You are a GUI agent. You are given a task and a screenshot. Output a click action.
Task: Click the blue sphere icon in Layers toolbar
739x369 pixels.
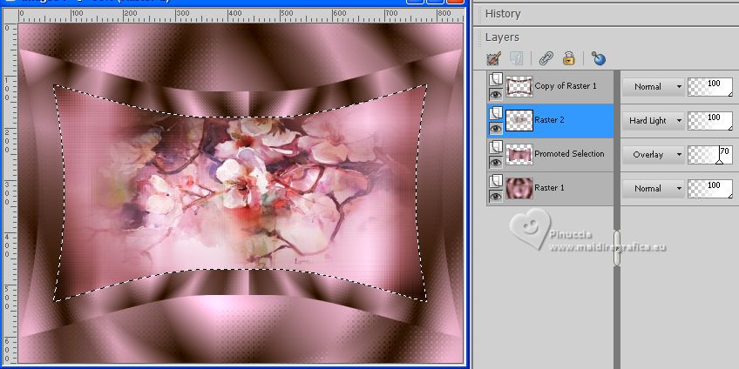point(598,59)
